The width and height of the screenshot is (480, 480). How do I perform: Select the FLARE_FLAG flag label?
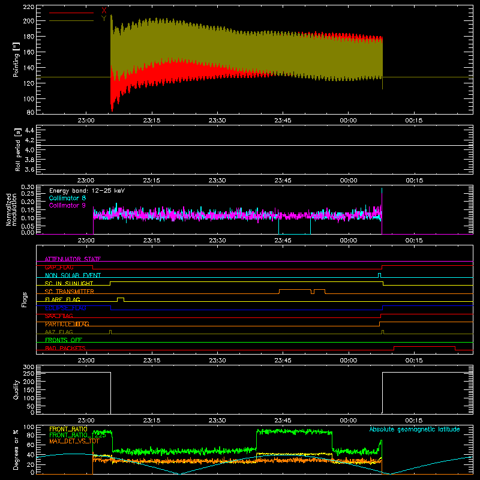[x=62, y=299]
